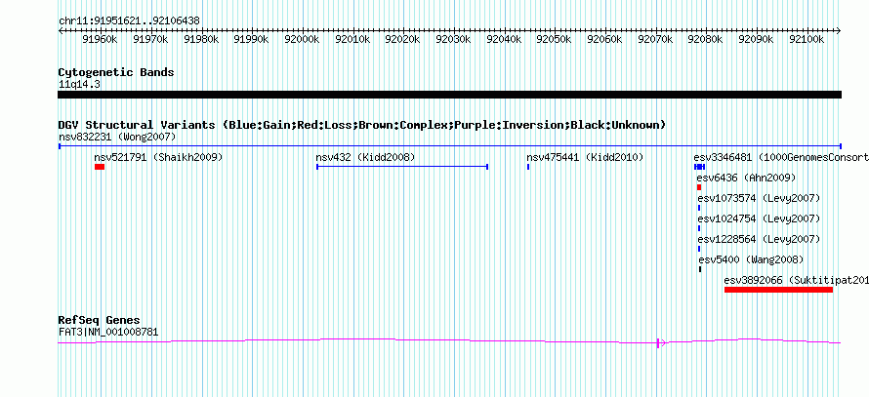Viewport: 869px width, 397px height.
Task: Click the 91960k ruler tick label
Action: coord(100,40)
